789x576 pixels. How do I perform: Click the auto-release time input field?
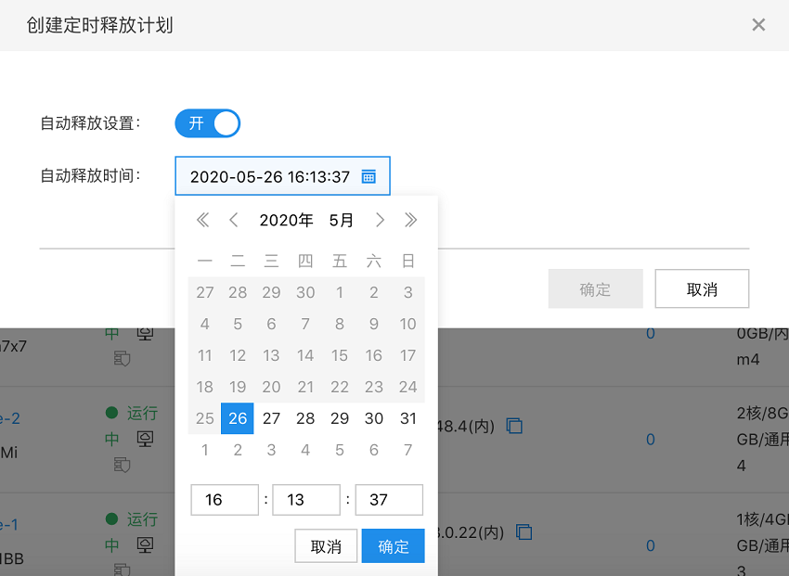(269, 176)
